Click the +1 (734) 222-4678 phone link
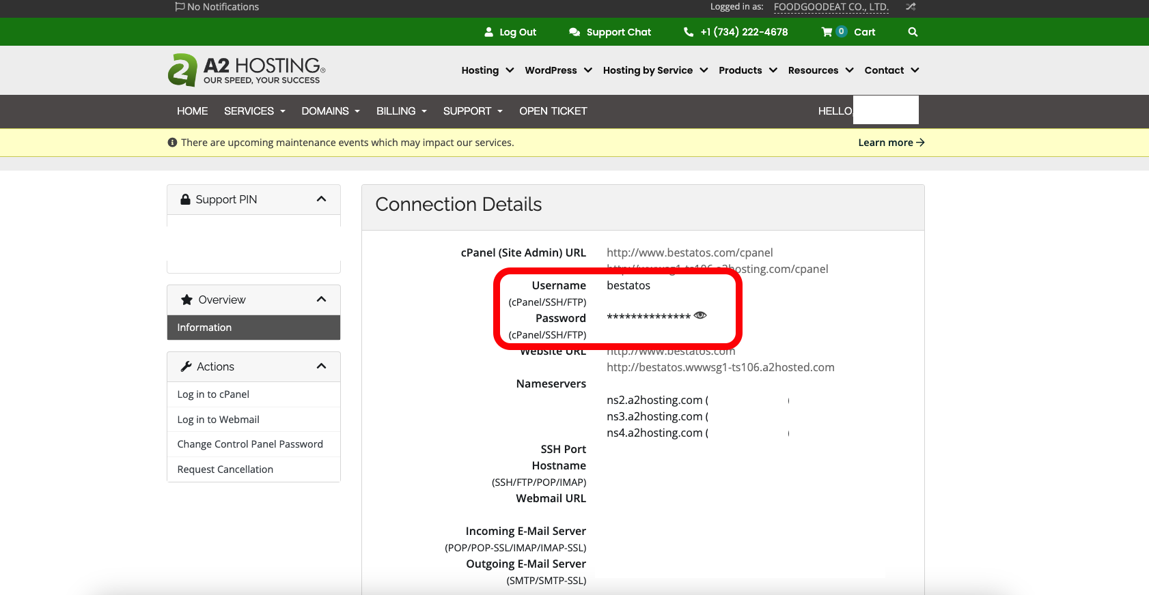Image resolution: width=1149 pixels, height=595 pixels. coord(744,32)
